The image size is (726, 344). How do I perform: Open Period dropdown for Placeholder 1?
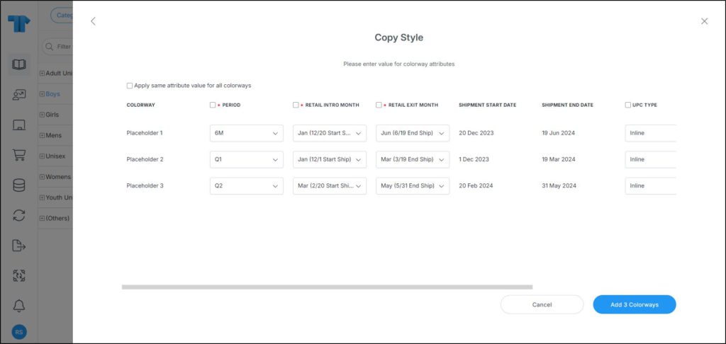pyautogui.click(x=246, y=133)
